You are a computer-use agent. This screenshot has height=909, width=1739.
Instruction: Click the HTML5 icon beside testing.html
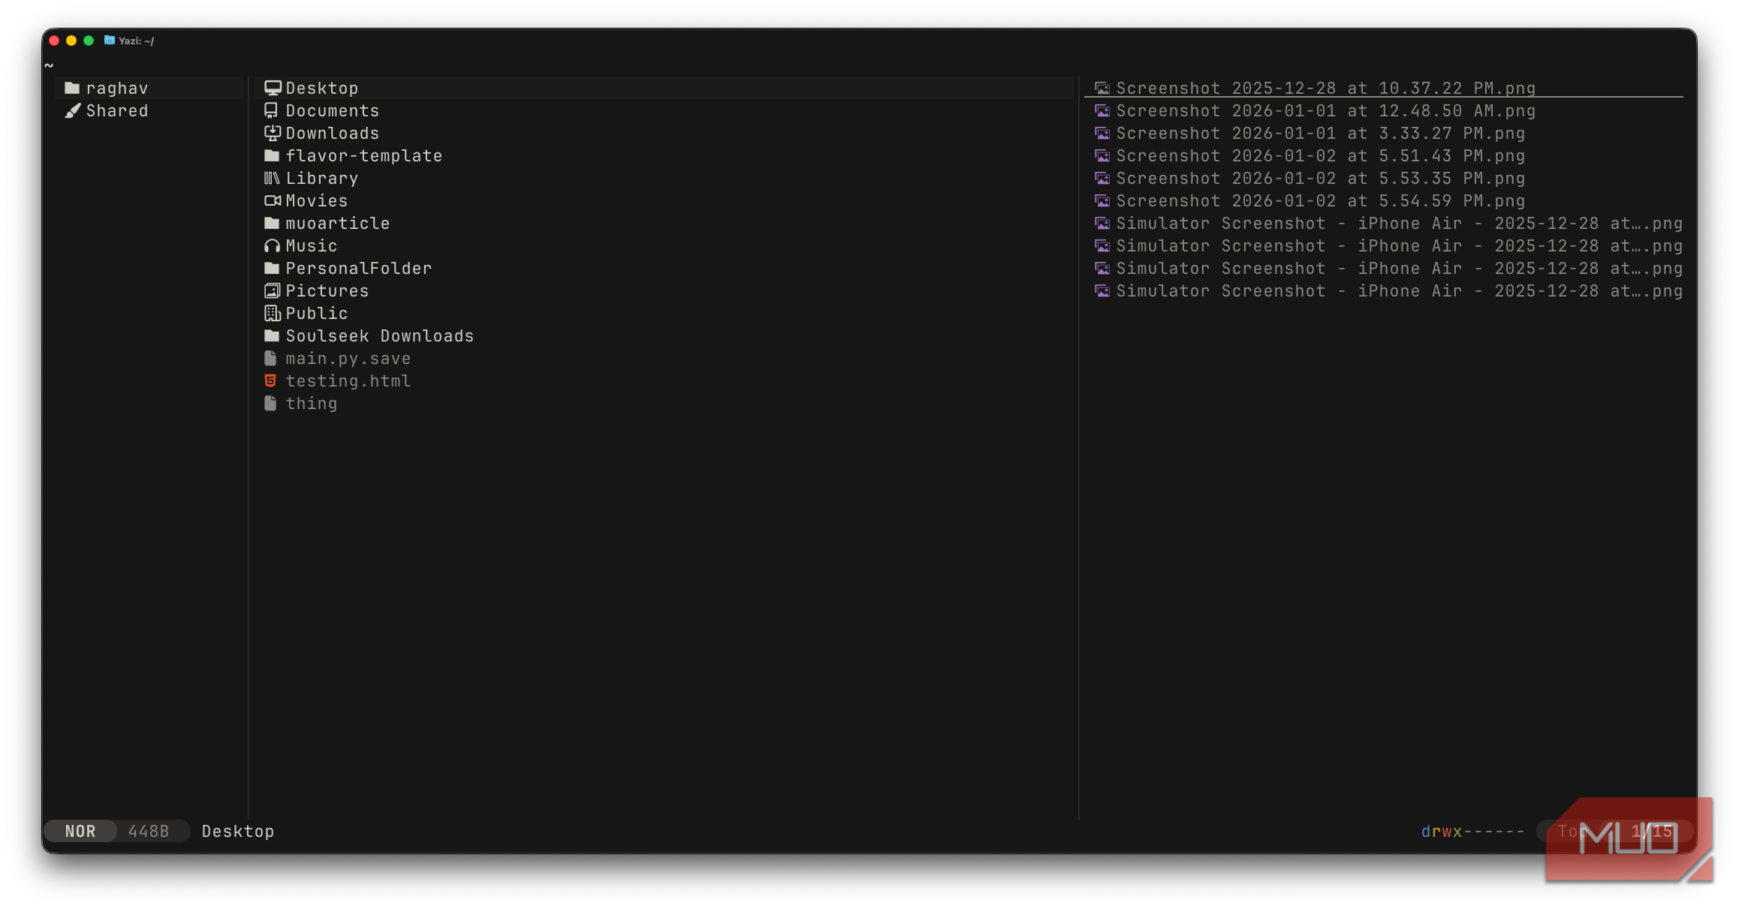point(270,381)
